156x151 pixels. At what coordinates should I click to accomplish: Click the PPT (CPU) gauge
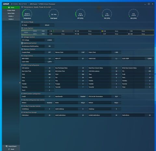[80, 14]
